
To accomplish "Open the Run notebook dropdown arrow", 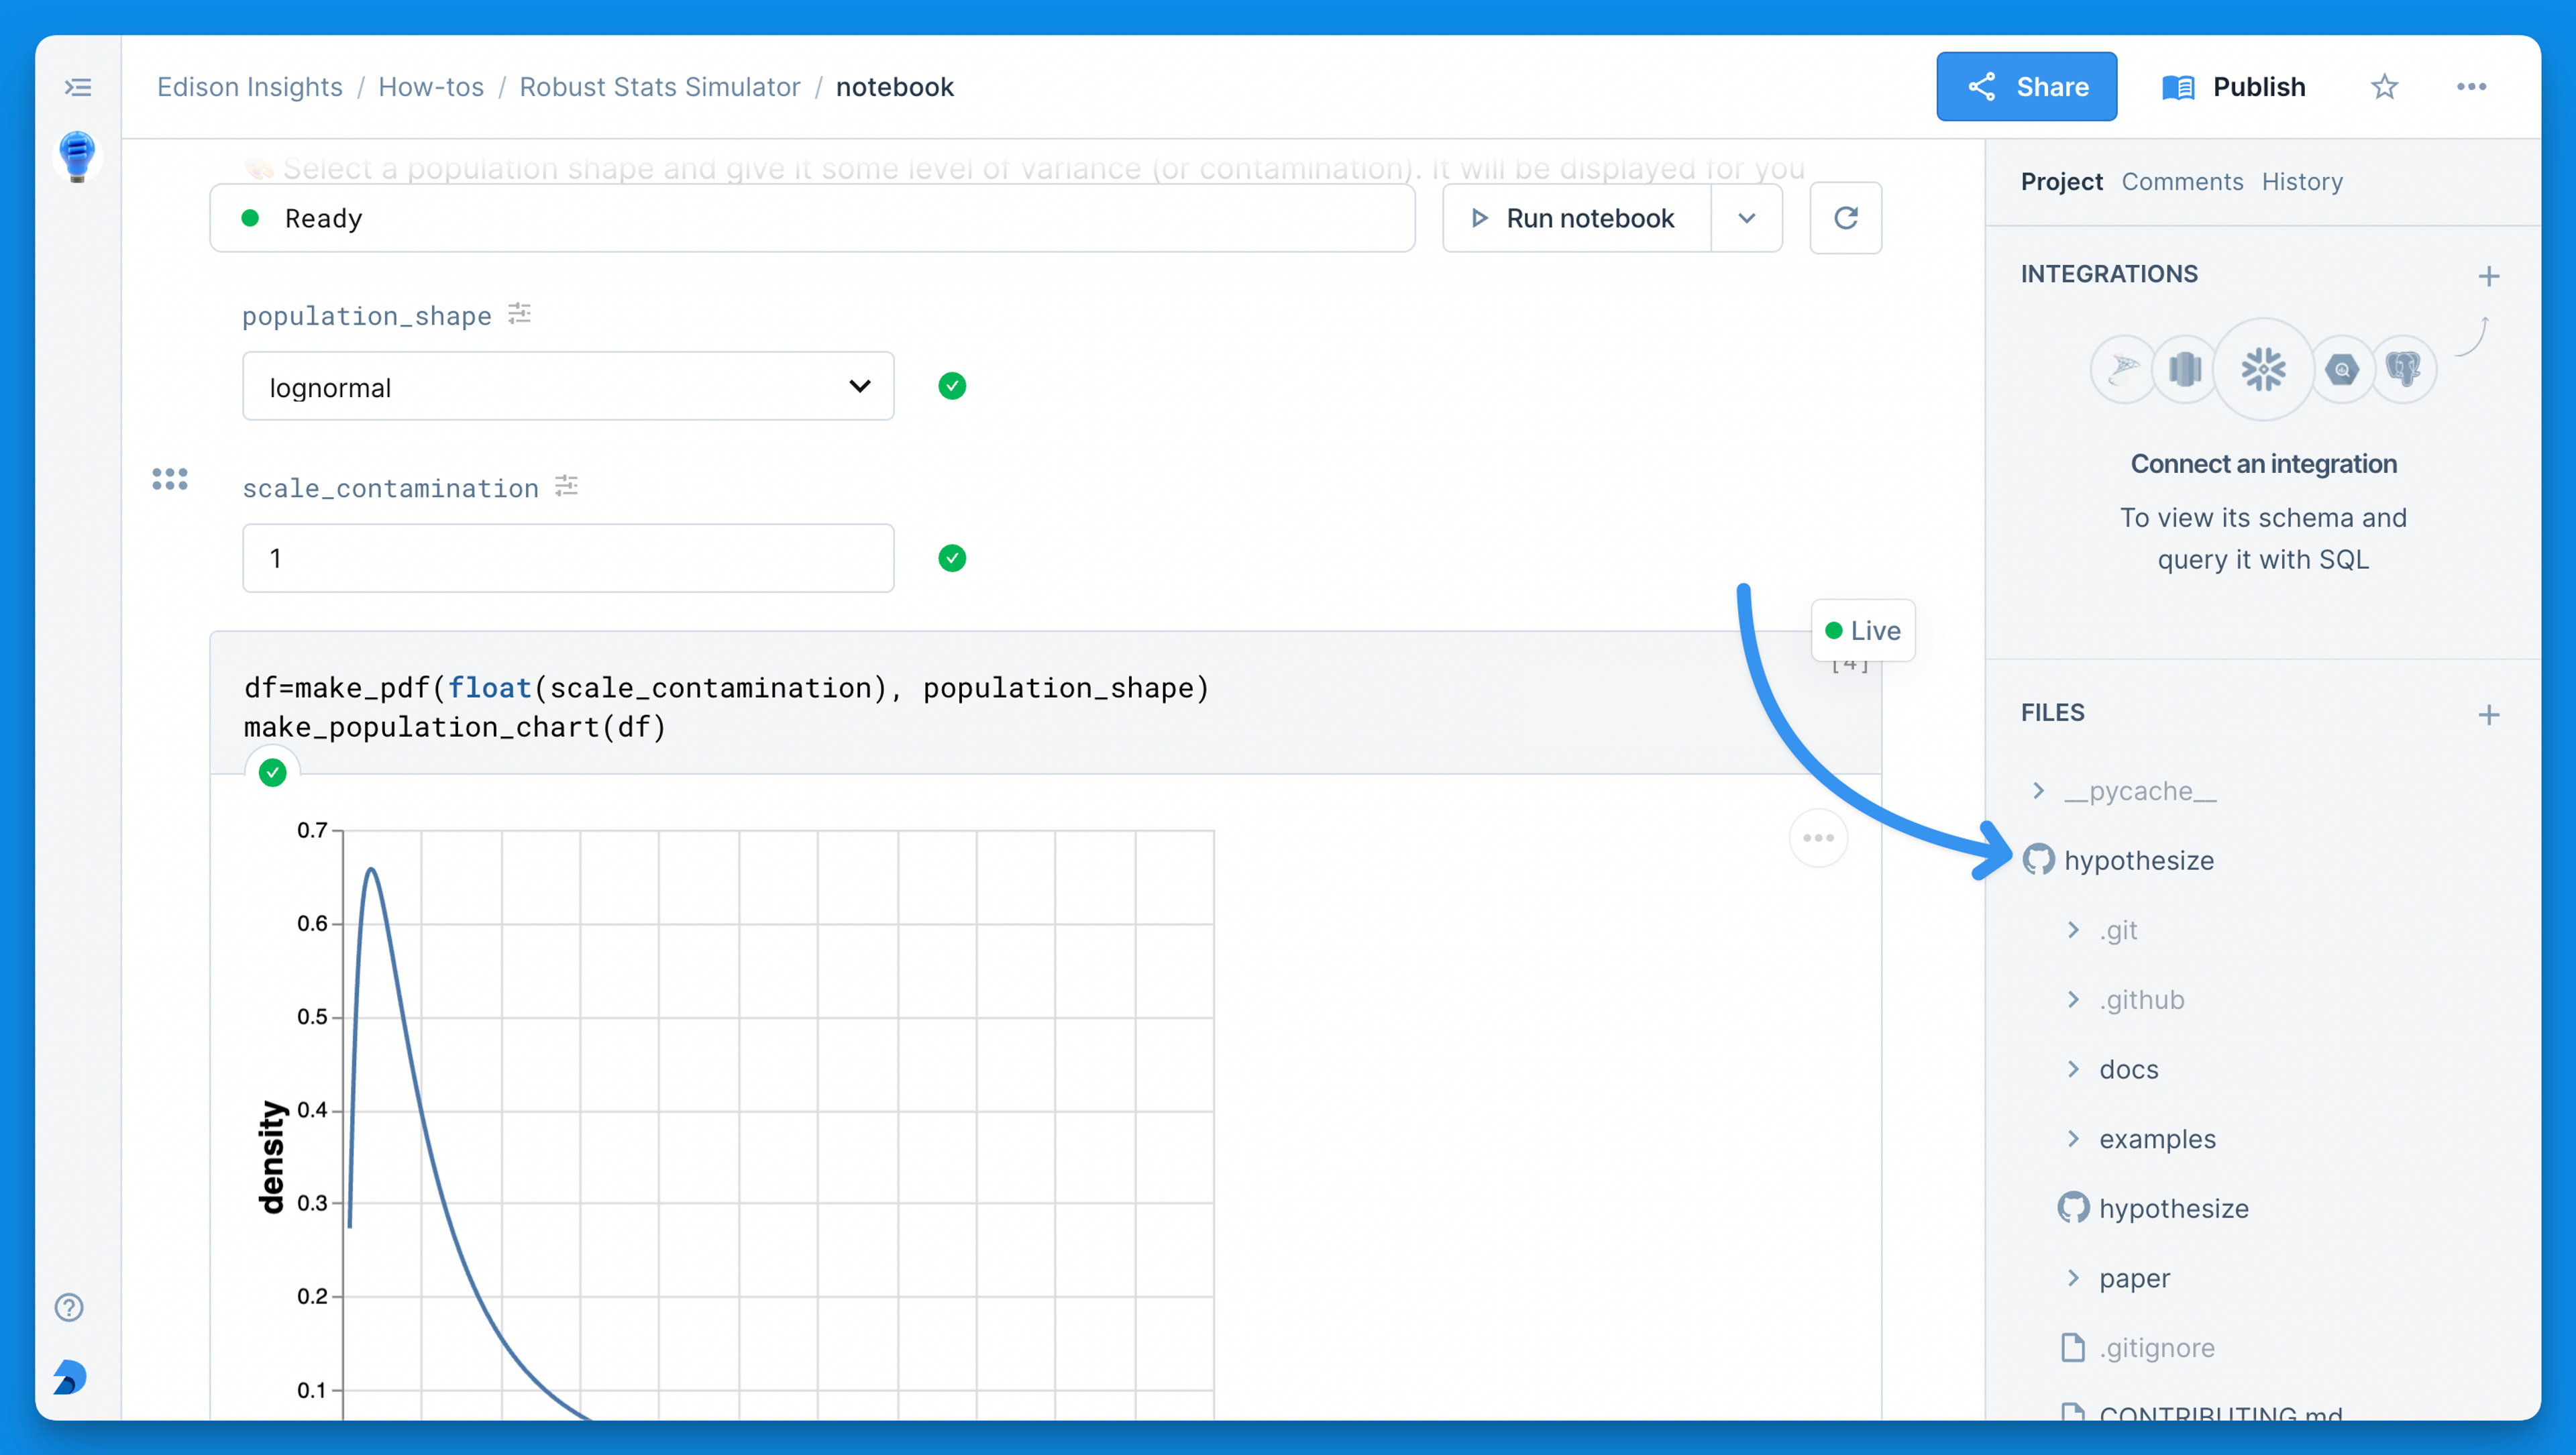I will pyautogui.click(x=1746, y=218).
